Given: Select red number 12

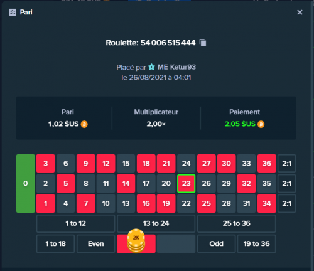Looking at the screenshot, I should pyautogui.click(x=106, y=163).
